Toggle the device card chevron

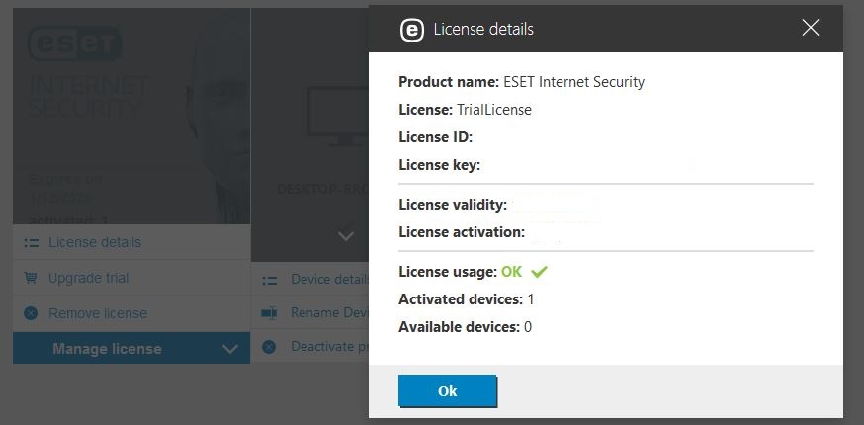[345, 236]
